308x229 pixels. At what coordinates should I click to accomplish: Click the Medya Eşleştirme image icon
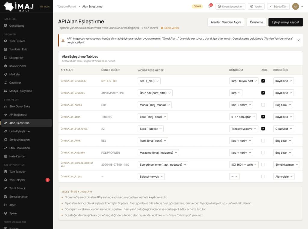point(5,91)
